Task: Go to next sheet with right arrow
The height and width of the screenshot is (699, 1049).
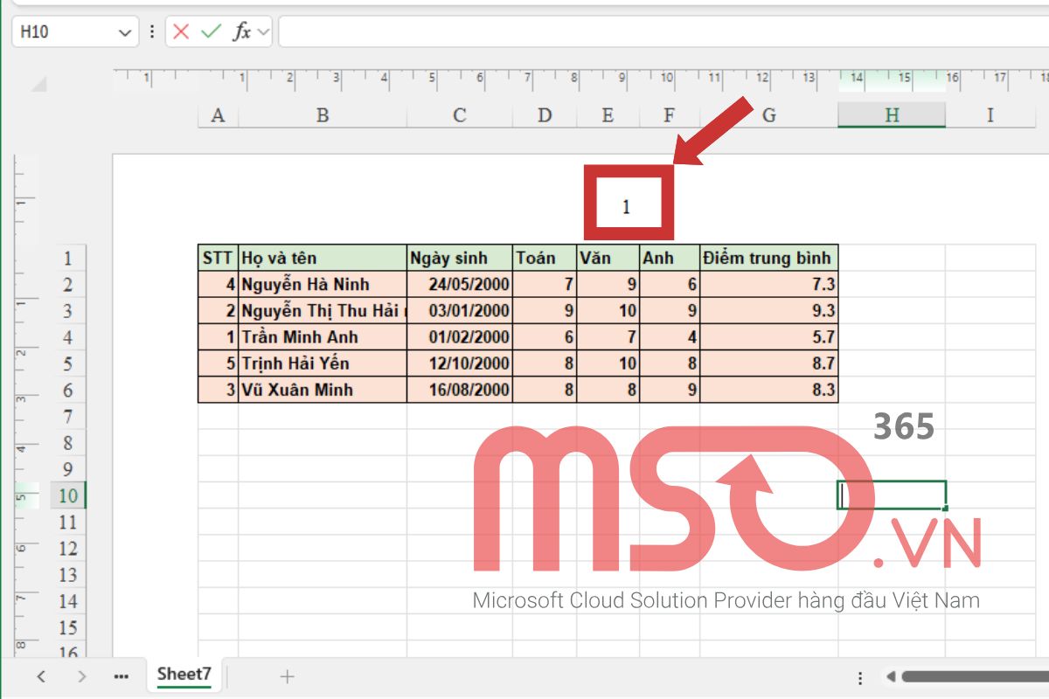Action: coord(81,676)
